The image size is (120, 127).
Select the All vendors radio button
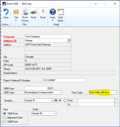(x=56, y=100)
